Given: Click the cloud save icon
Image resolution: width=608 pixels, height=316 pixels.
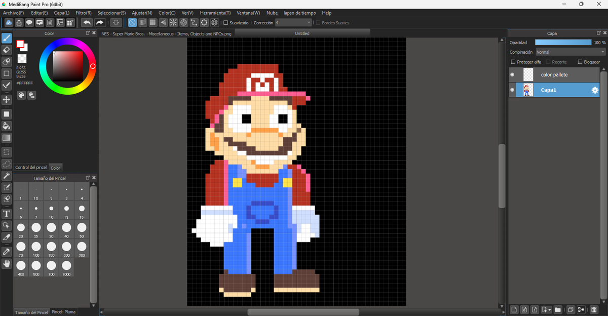Looking at the screenshot, I should tap(9, 23).
